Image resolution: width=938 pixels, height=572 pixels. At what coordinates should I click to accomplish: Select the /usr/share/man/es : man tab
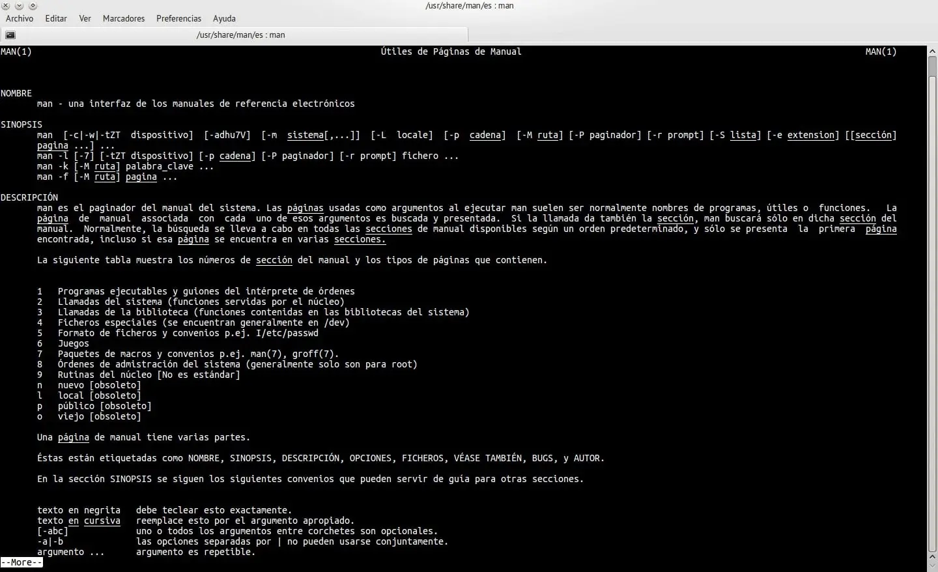[234, 35]
